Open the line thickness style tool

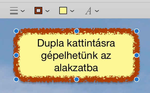point(14,11)
